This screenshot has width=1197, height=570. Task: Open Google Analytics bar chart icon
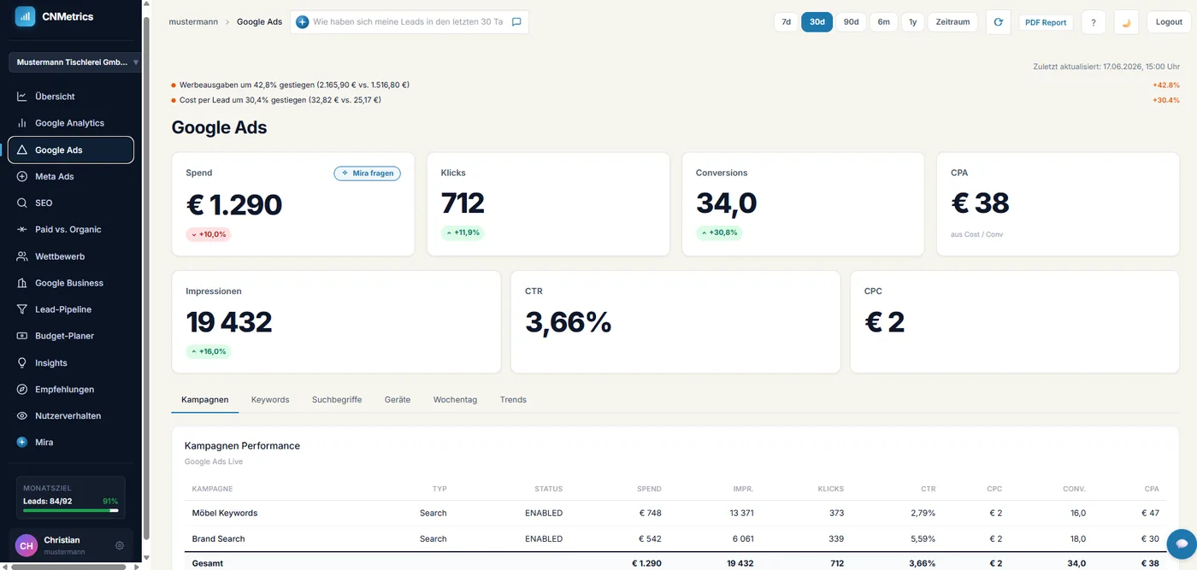(x=22, y=123)
